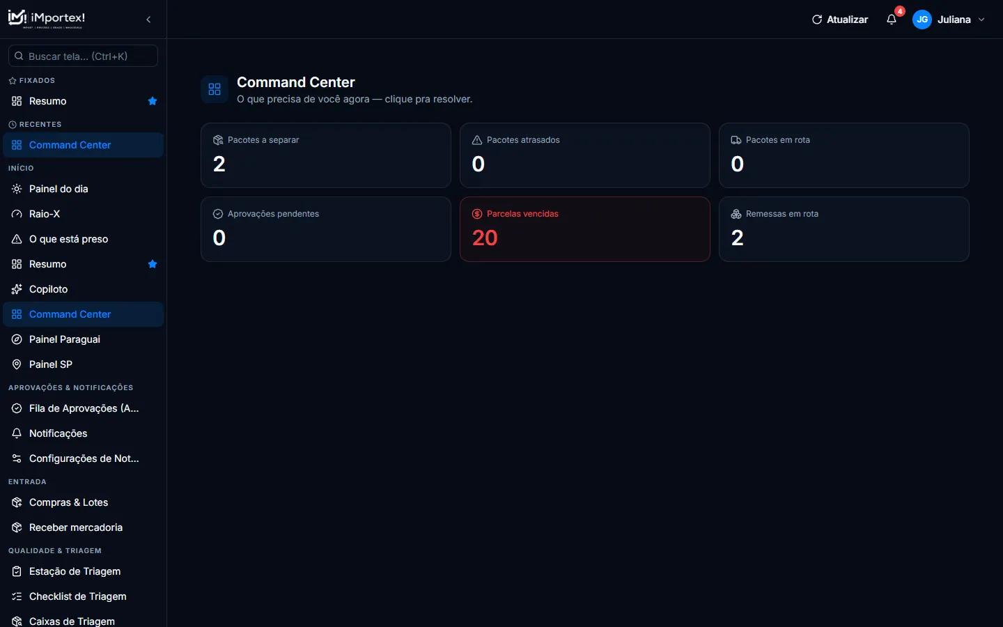Image resolution: width=1003 pixels, height=627 pixels.
Task: Open Resumo in the Fixados section
Action: click(x=83, y=101)
